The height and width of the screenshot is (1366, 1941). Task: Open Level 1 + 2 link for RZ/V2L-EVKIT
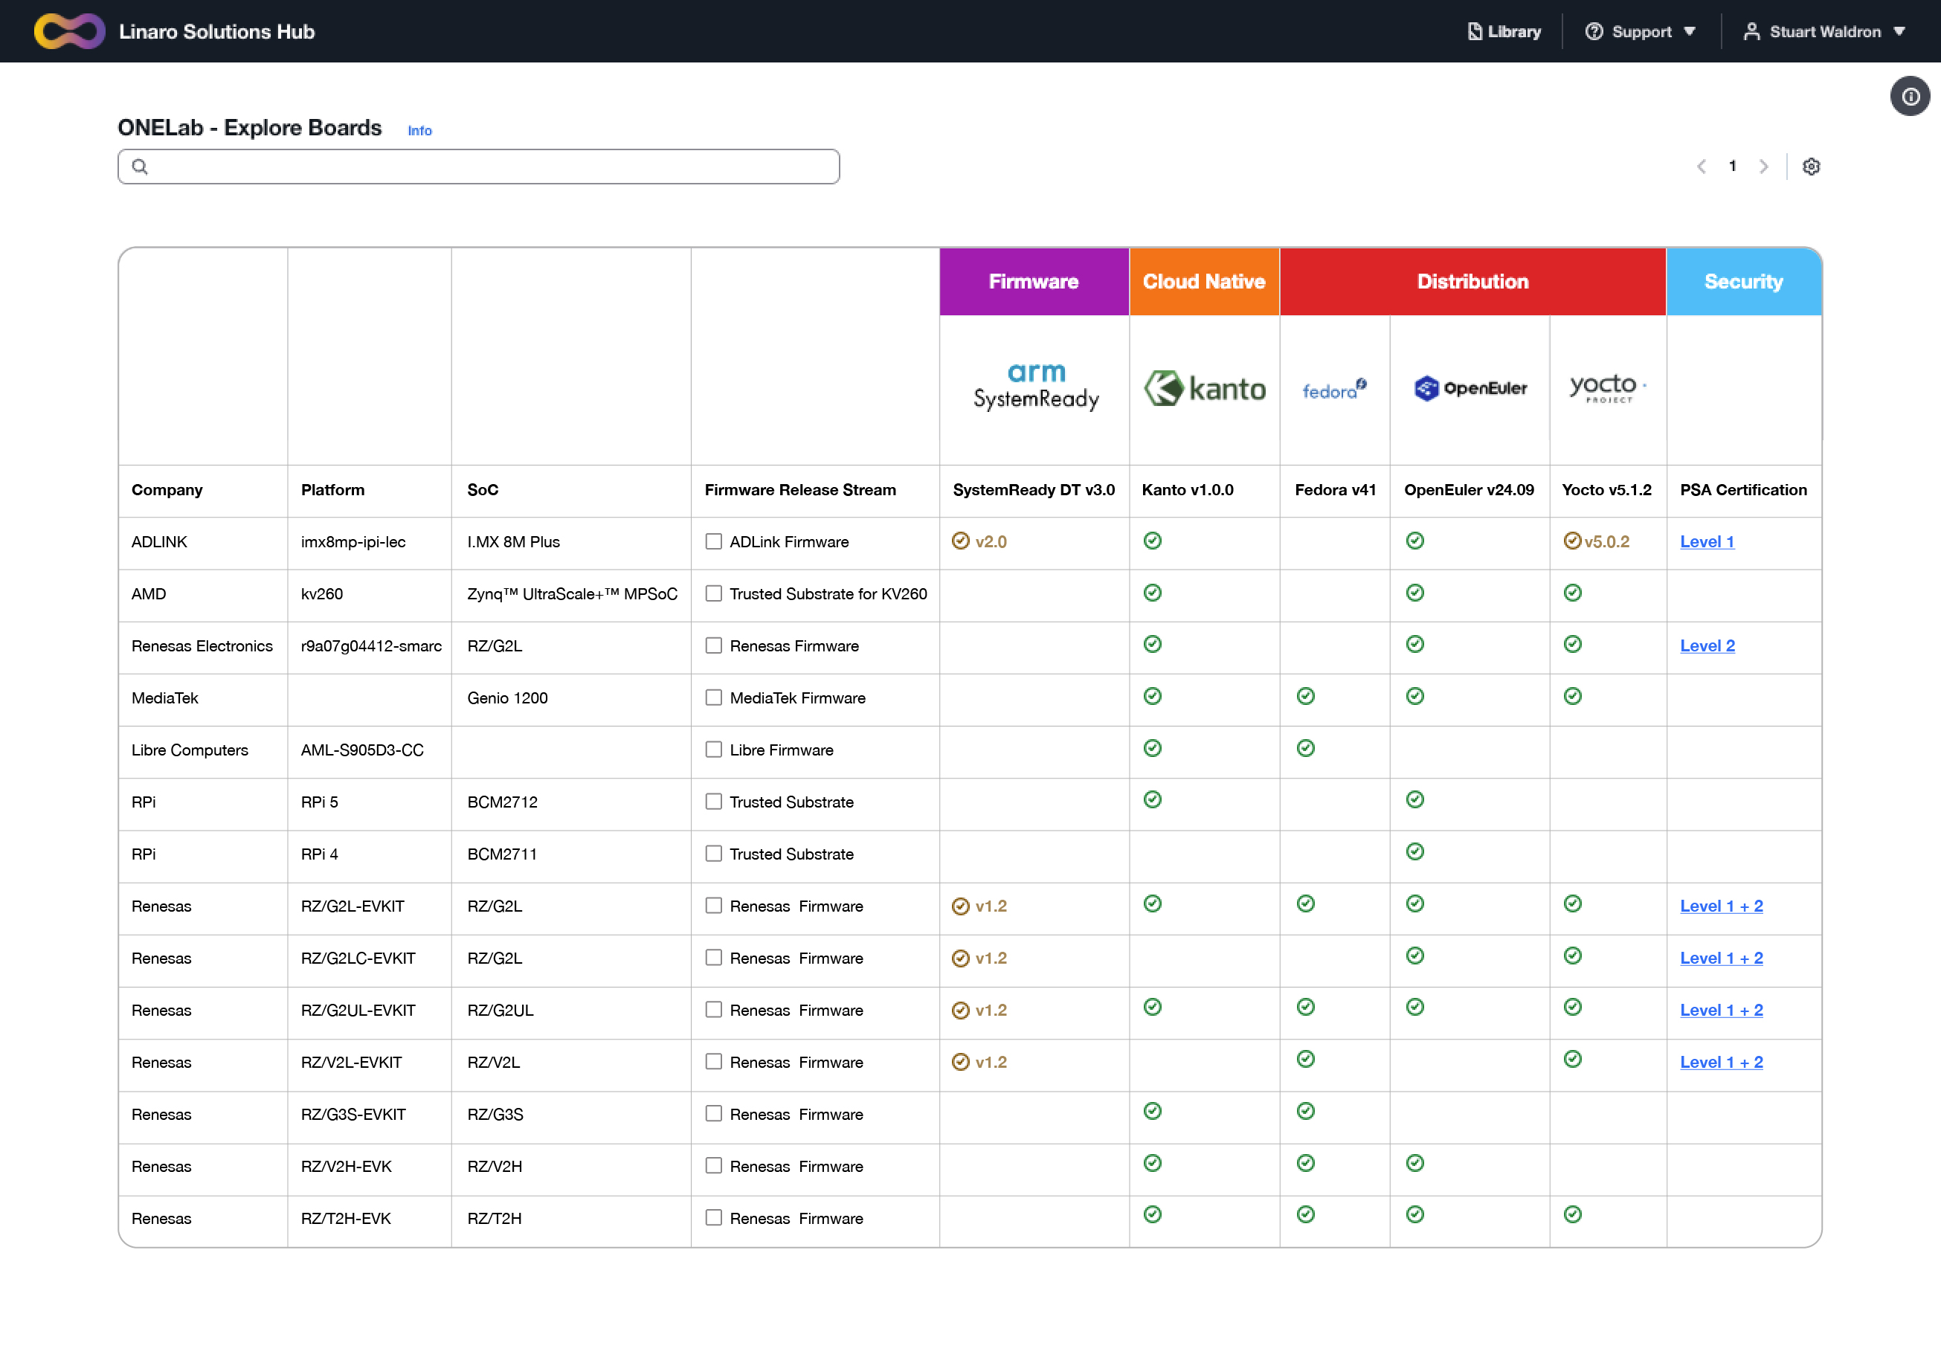pos(1721,1062)
